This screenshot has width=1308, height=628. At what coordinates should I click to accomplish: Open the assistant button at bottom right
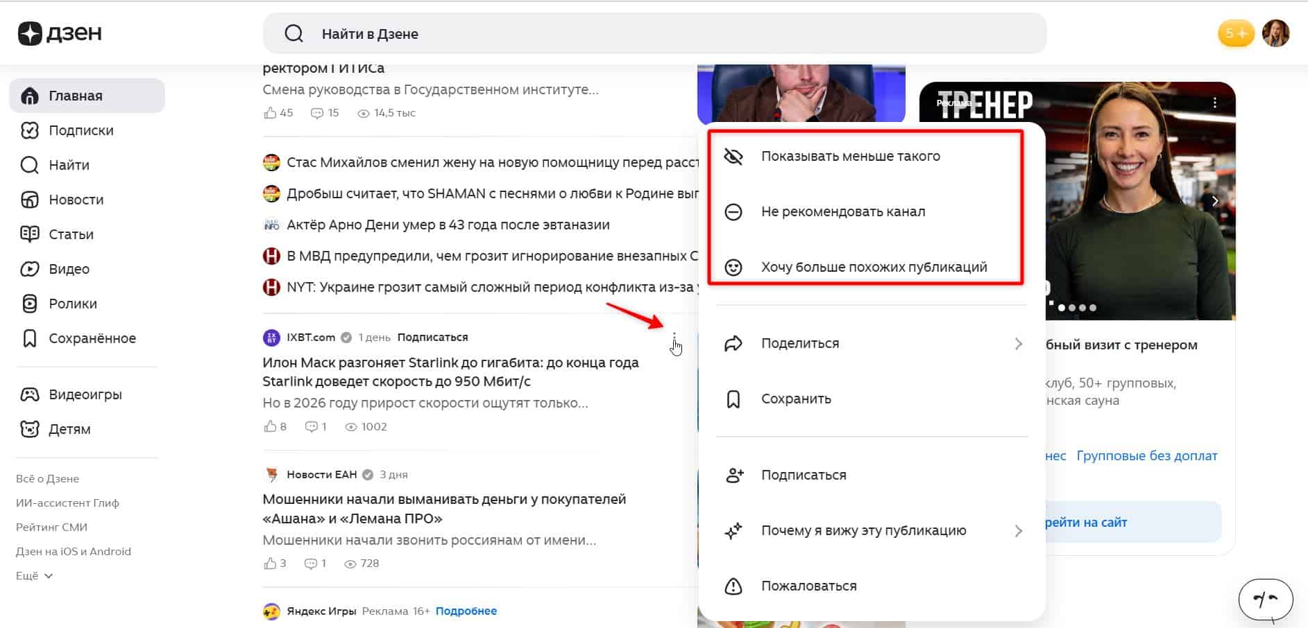tap(1266, 599)
